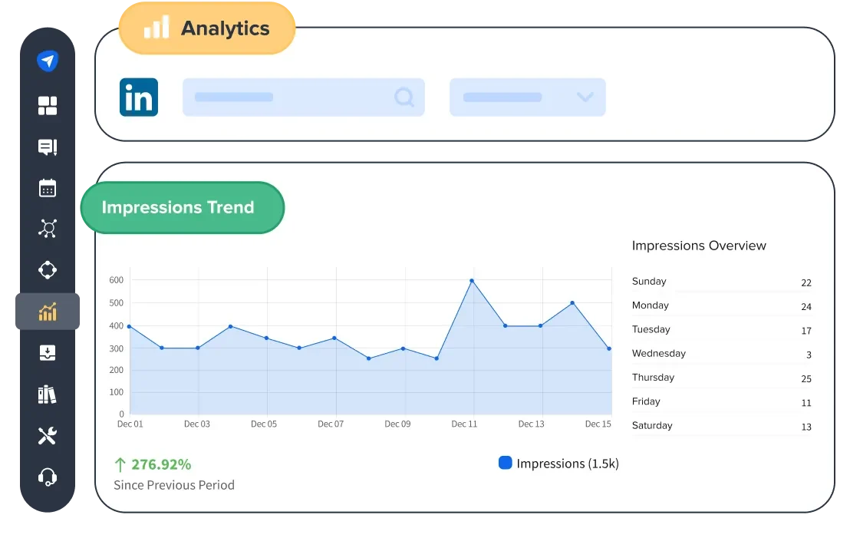
Task: Open the Dashboard grid icon in sidebar
Action: pyautogui.click(x=47, y=106)
